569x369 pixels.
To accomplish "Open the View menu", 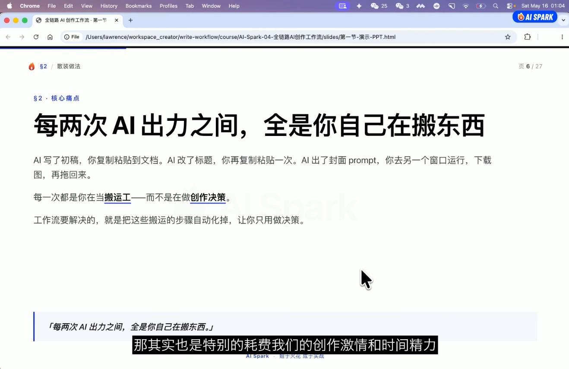I will pyautogui.click(x=87, y=6).
